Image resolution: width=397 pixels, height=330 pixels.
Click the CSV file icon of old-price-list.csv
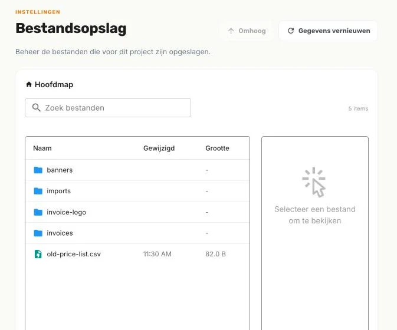tap(38, 254)
